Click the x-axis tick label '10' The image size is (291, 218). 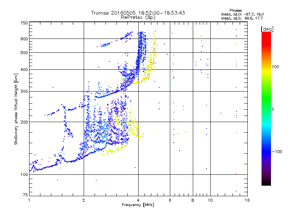click(x=210, y=200)
